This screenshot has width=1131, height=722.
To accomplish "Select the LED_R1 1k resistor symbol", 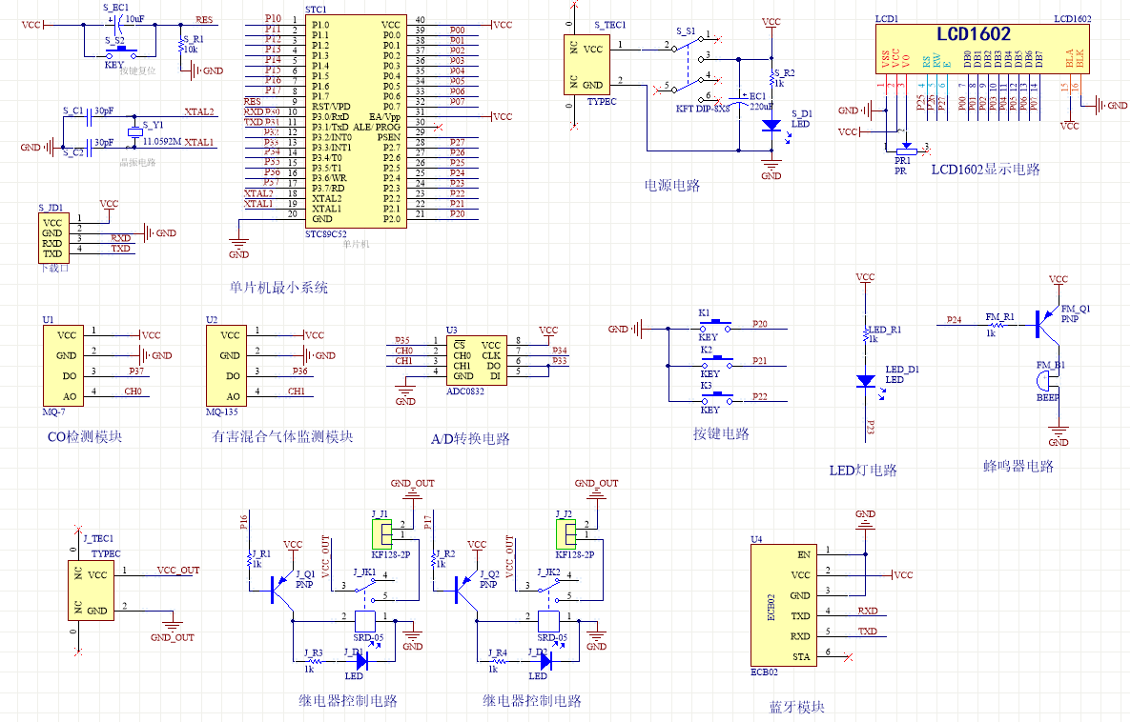I will click(x=866, y=334).
